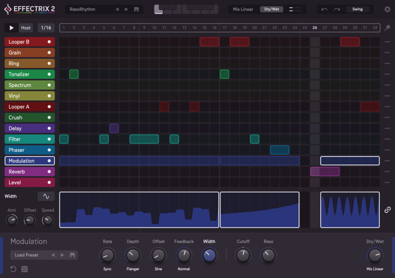This screenshot has height=278, width=395.
Task: Select the Reverb effect track
Action: (x=23, y=171)
